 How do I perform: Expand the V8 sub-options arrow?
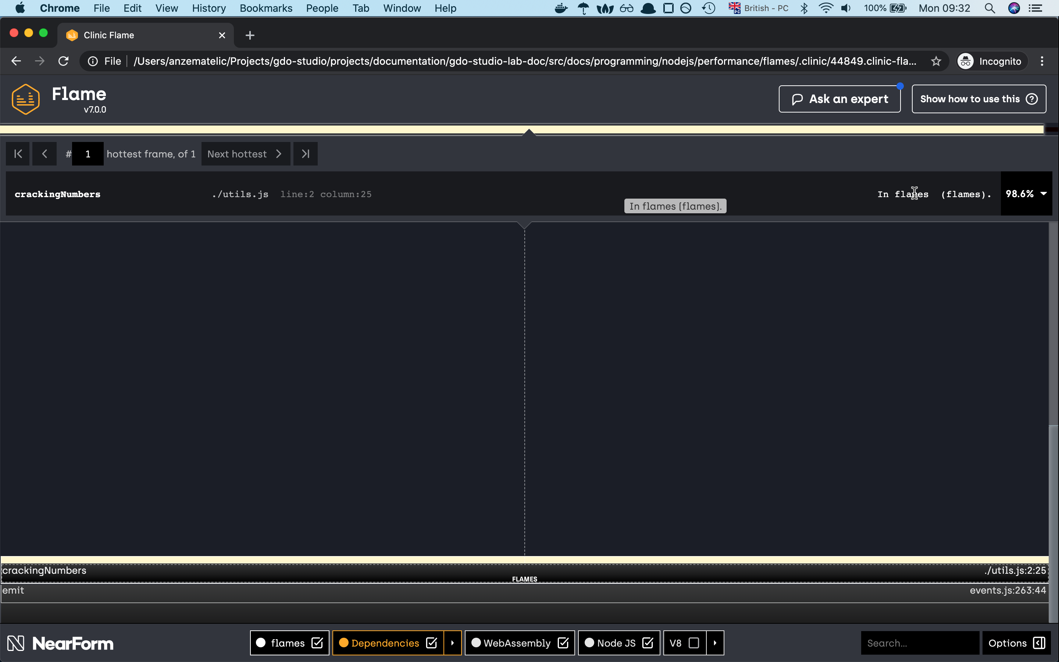715,643
